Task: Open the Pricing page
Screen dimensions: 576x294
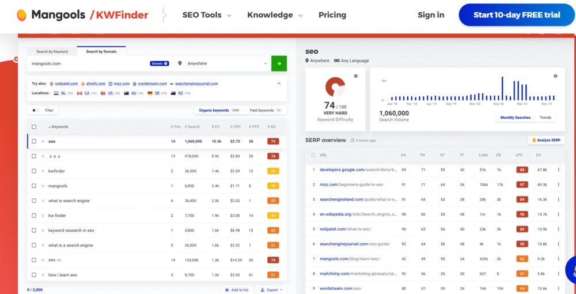Action: [x=332, y=15]
